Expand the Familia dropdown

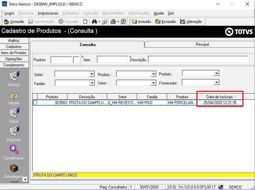point(92,83)
